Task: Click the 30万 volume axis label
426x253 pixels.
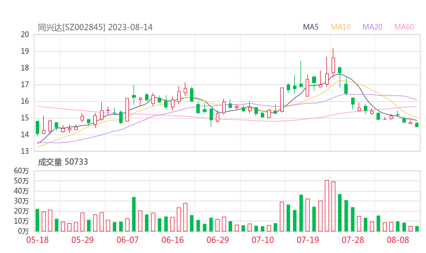Action: coord(21,201)
